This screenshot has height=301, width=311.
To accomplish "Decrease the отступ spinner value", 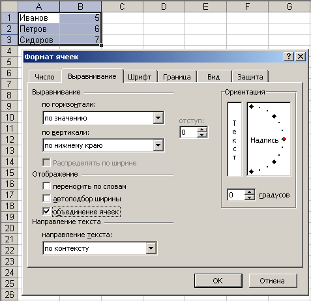I will coord(202,135).
